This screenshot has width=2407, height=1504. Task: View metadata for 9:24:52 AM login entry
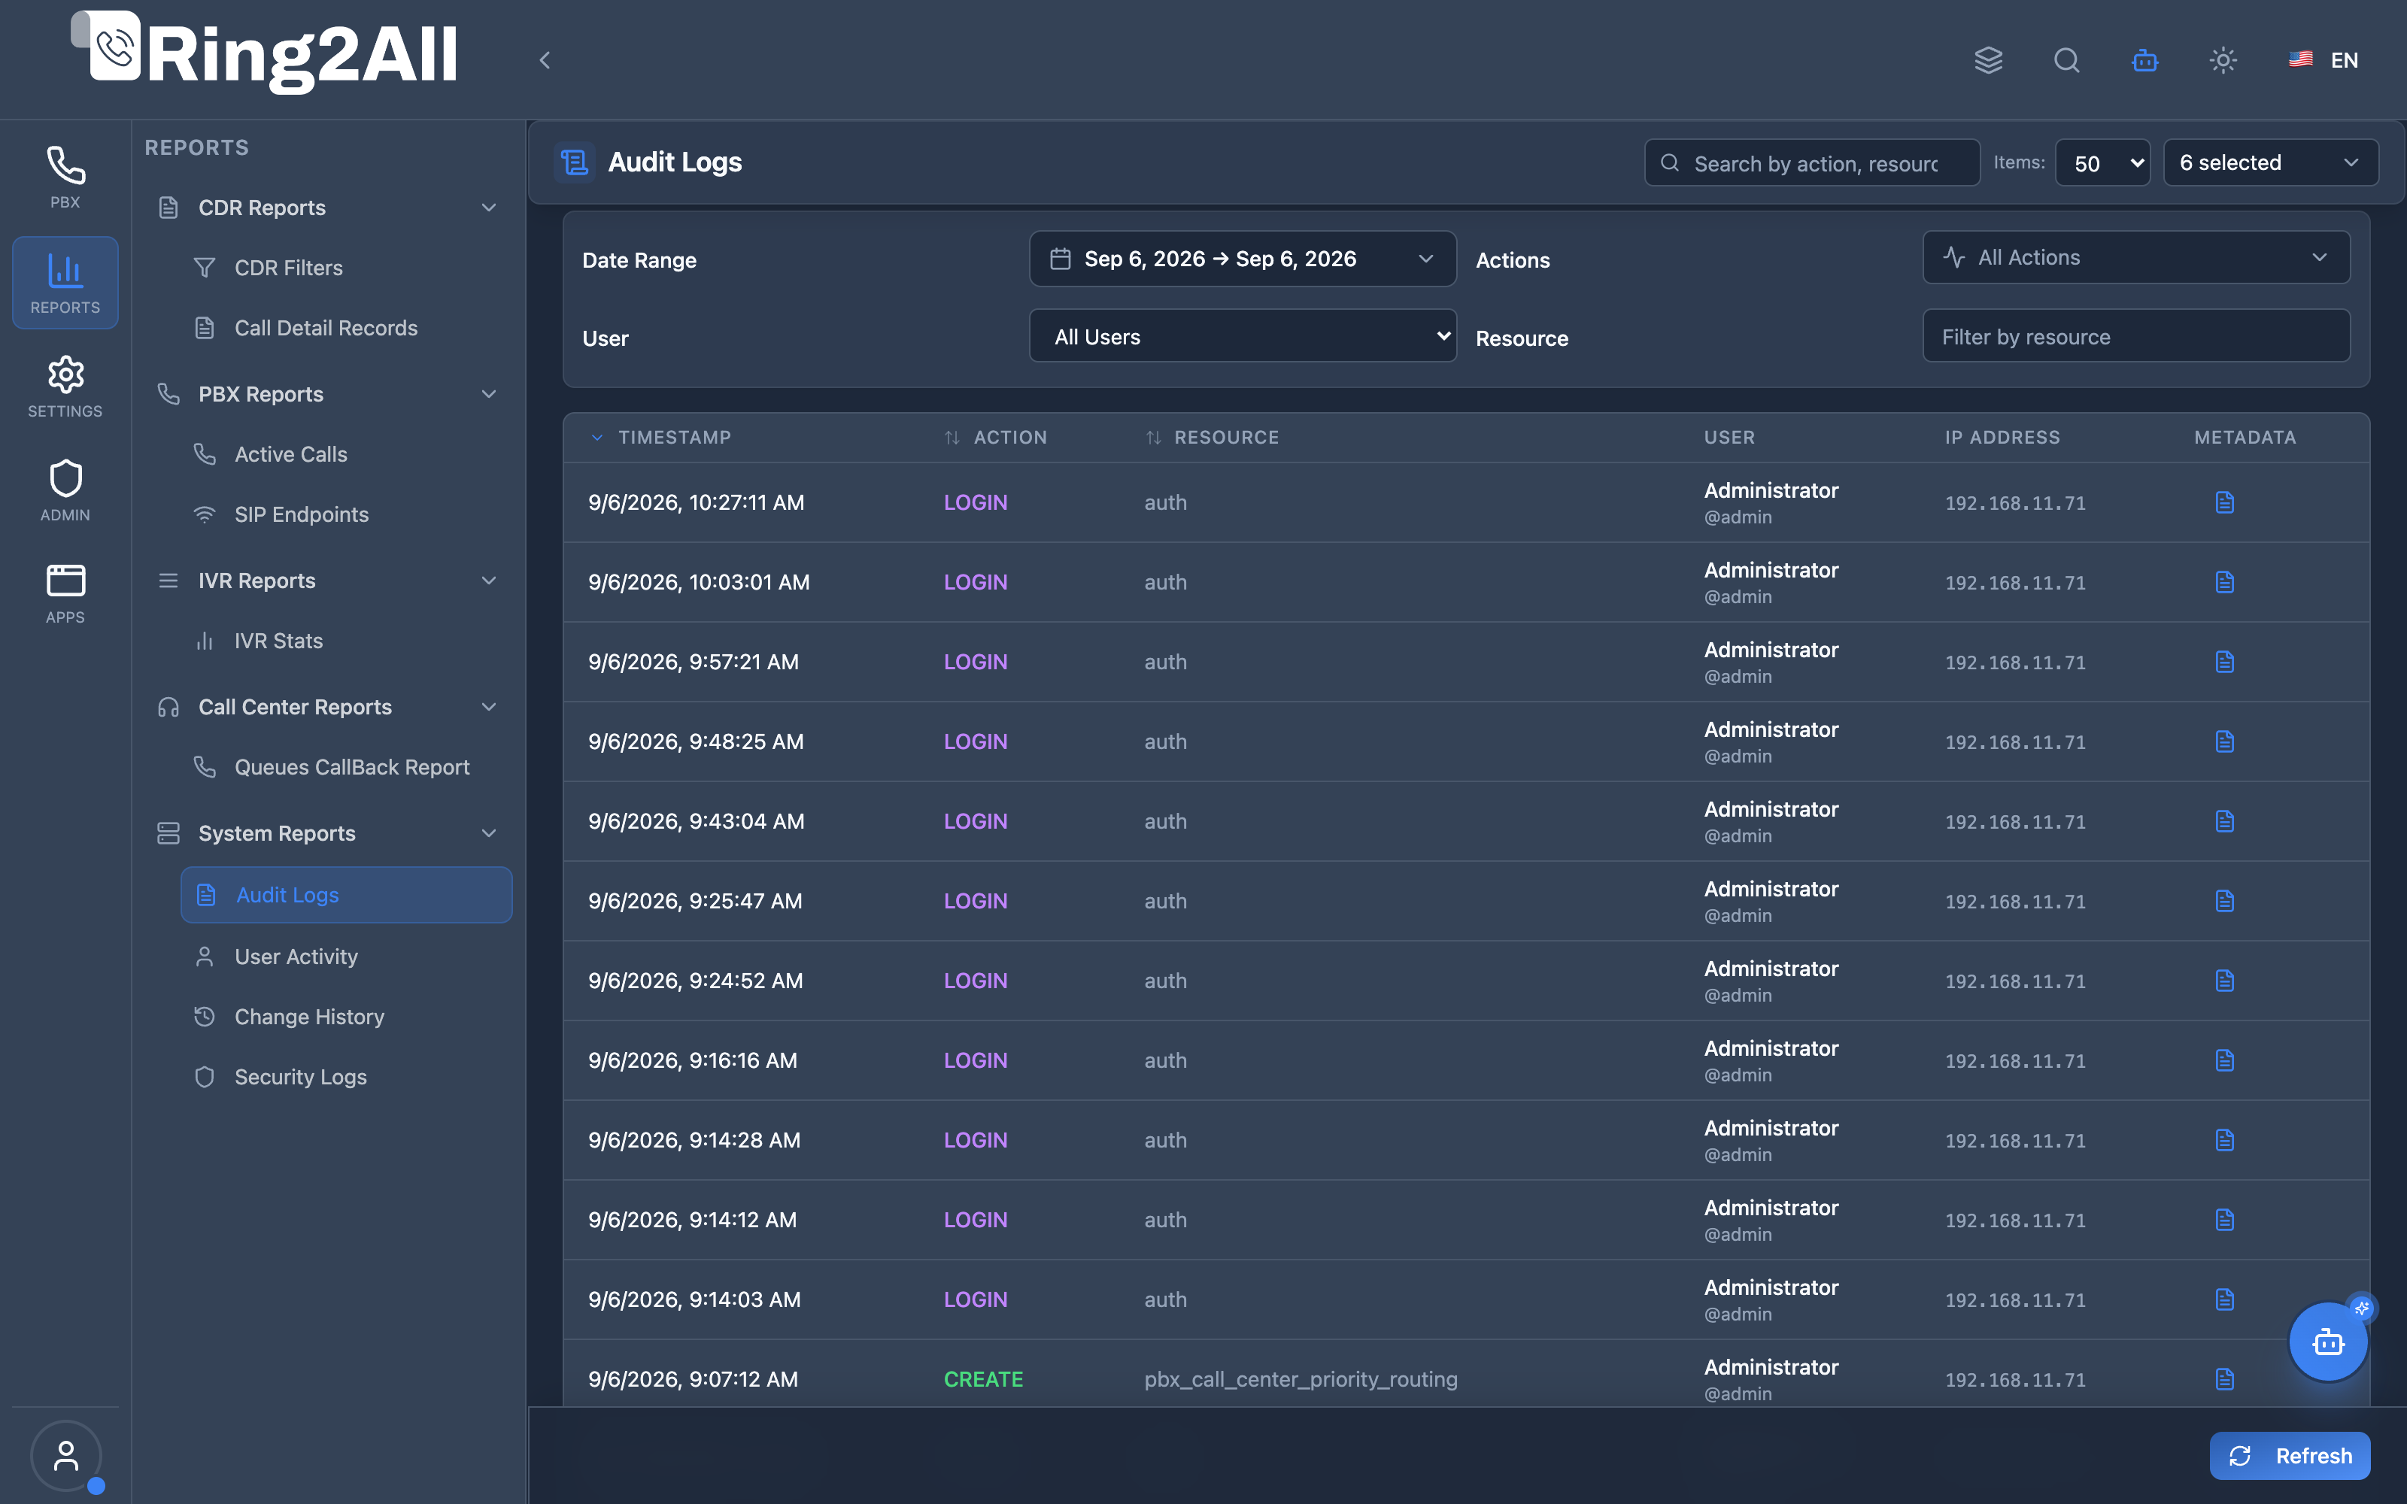pos(2225,980)
